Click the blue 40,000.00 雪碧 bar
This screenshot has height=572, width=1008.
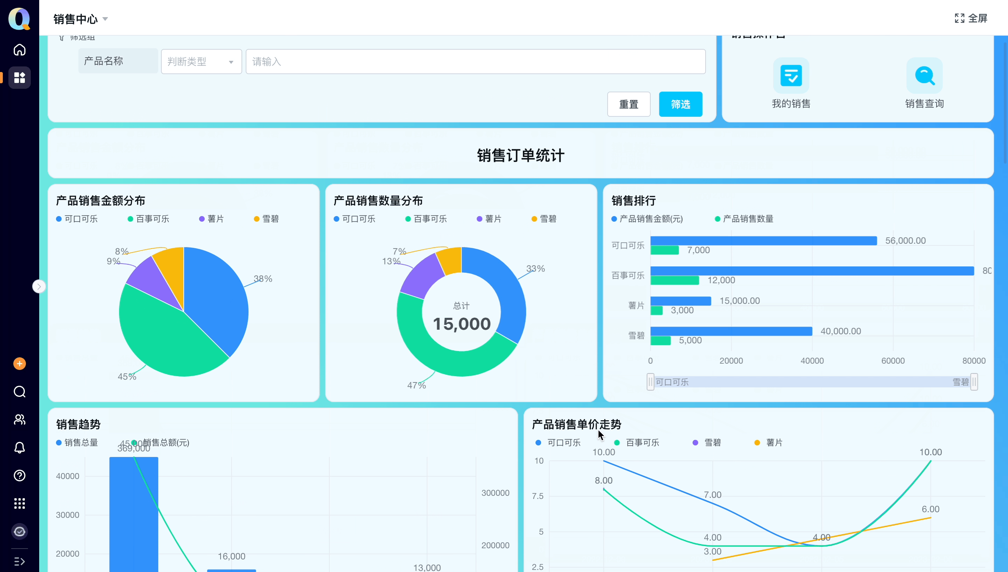tap(731, 331)
